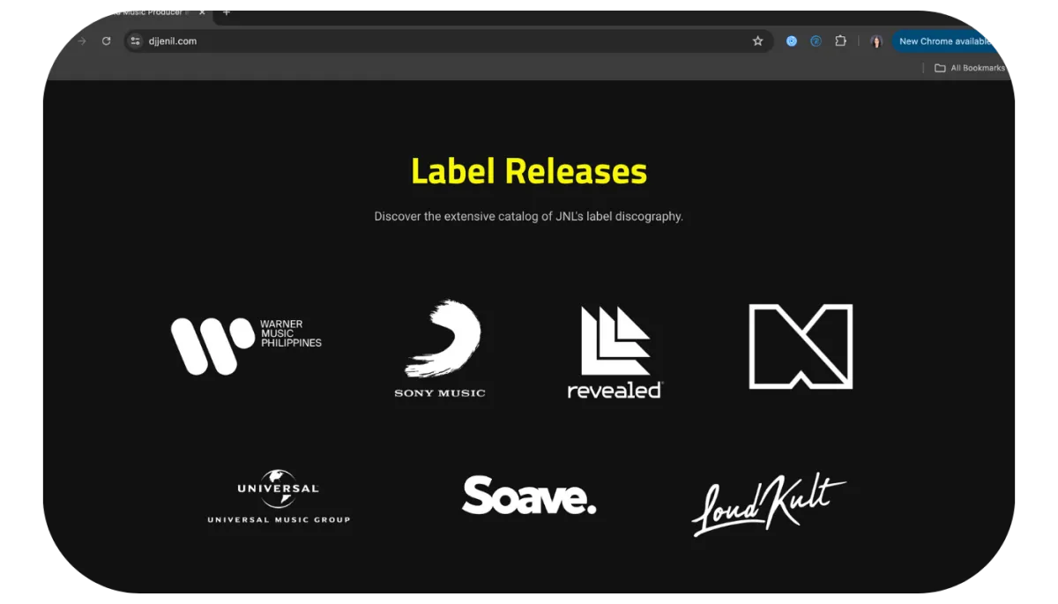Open the LoudKult script logo

(x=768, y=505)
